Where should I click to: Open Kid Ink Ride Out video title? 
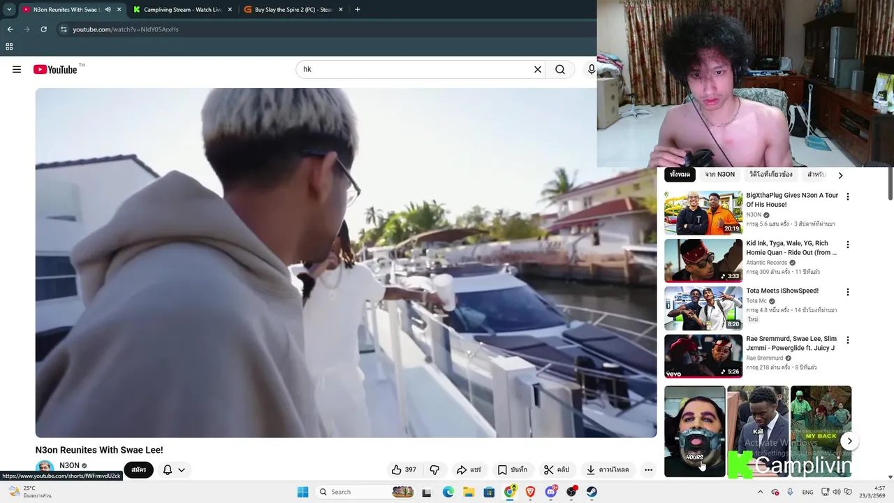(x=791, y=248)
